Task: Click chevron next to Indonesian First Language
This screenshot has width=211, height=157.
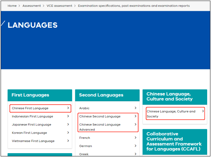Action: [68, 116]
